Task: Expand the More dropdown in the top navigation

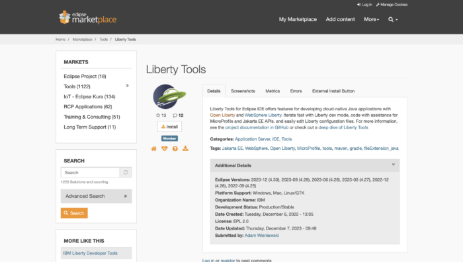Action: (x=372, y=19)
